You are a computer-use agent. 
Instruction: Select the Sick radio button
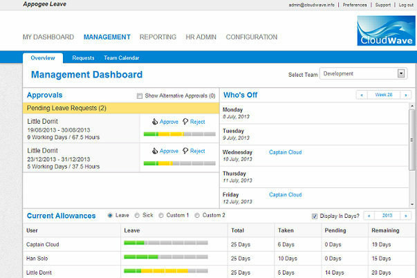tap(137, 216)
